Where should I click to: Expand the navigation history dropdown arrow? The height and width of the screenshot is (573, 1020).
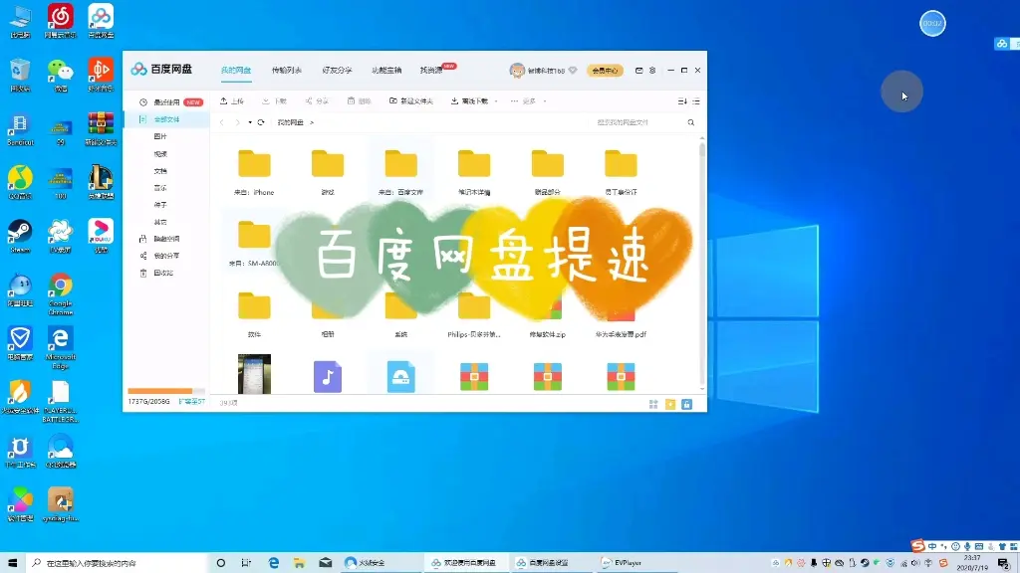point(250,122)
